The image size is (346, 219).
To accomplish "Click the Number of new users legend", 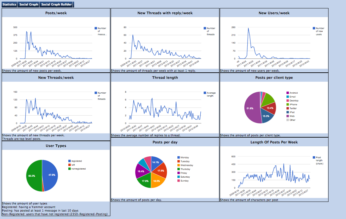I will tap(319, 31).
